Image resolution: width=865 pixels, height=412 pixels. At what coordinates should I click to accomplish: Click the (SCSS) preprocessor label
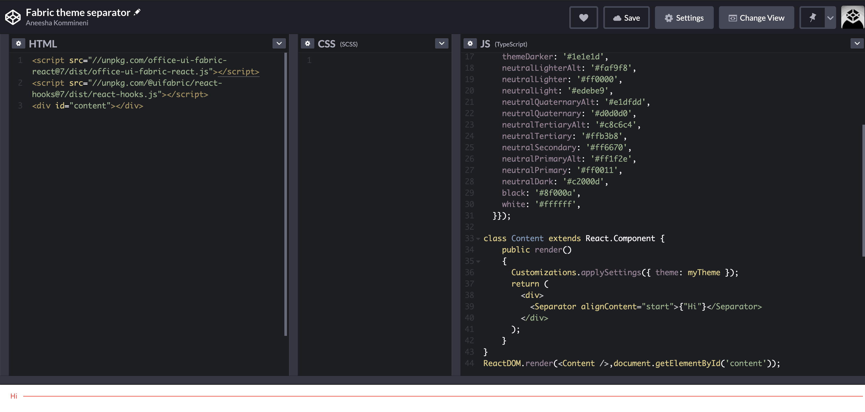point(349,44)
